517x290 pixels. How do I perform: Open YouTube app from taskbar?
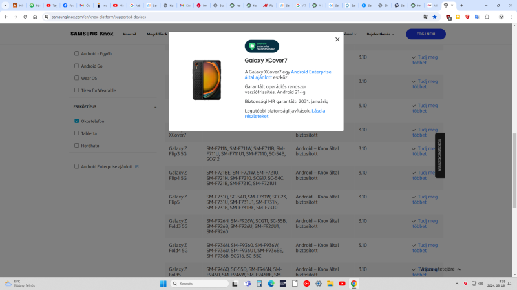[342, 284]
